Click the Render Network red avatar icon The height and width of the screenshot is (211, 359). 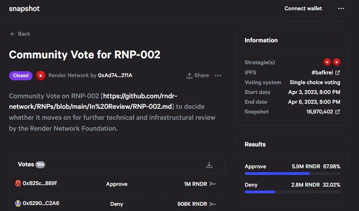[x=40, y=75]
